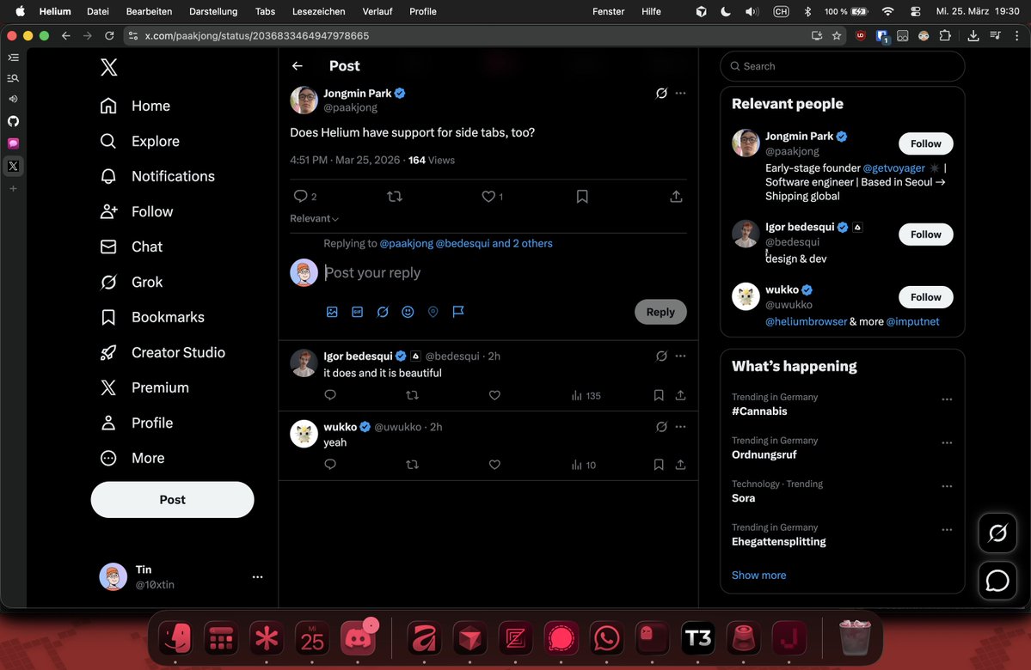Open Chat in the sidebar
The height and width of the screenshot is (670, 1031).
point(131,247)
